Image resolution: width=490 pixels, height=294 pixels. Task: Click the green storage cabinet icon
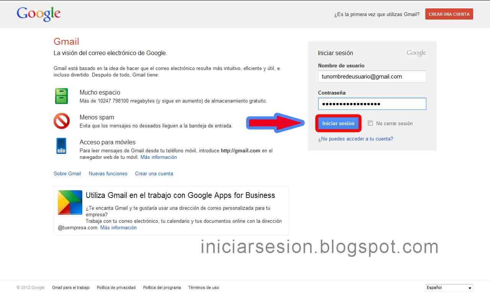pos(61,96)
